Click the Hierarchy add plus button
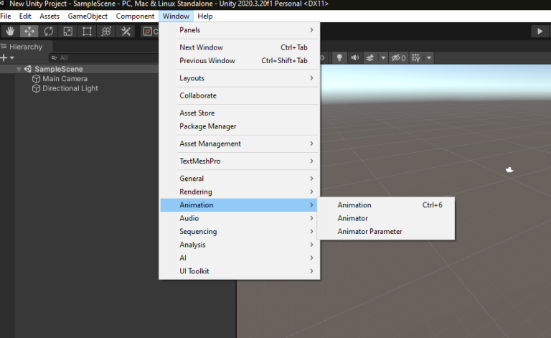The width and height of the screenshot is (551, 338). tap(4, 57)
